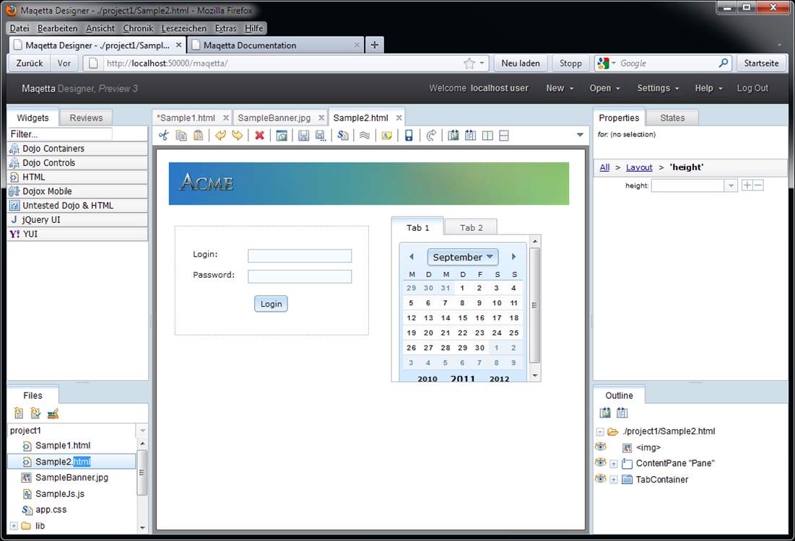Click the Startseite home button
Screen dimensions: 795x541
pyautogui.click(x=761, y=63)
